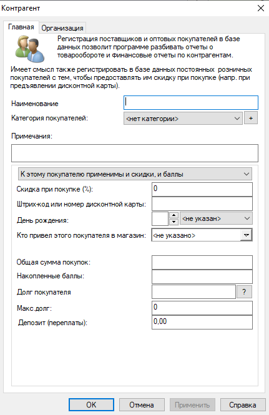Click the two-people contractor icon
Screen dimensions: 269x415
30,49
